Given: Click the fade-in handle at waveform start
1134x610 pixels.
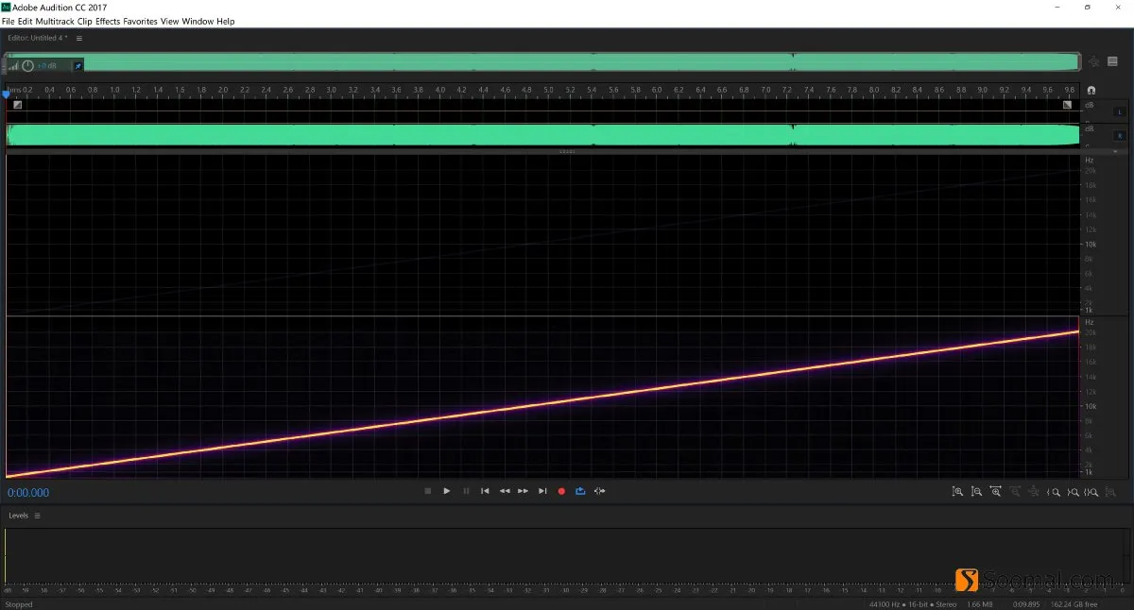Looking at the screenshot, I should [17, 105].
